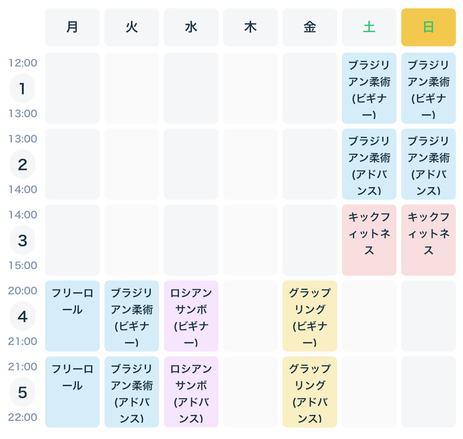Viewport: 463px width, 439px height.
Task: Open Tuesday 20:00 ブラジリアン柔術 beginner class
Action: click(132, 316)
